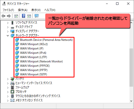
Task: Open the 表示(V) menu
Action: coord(36,10)
